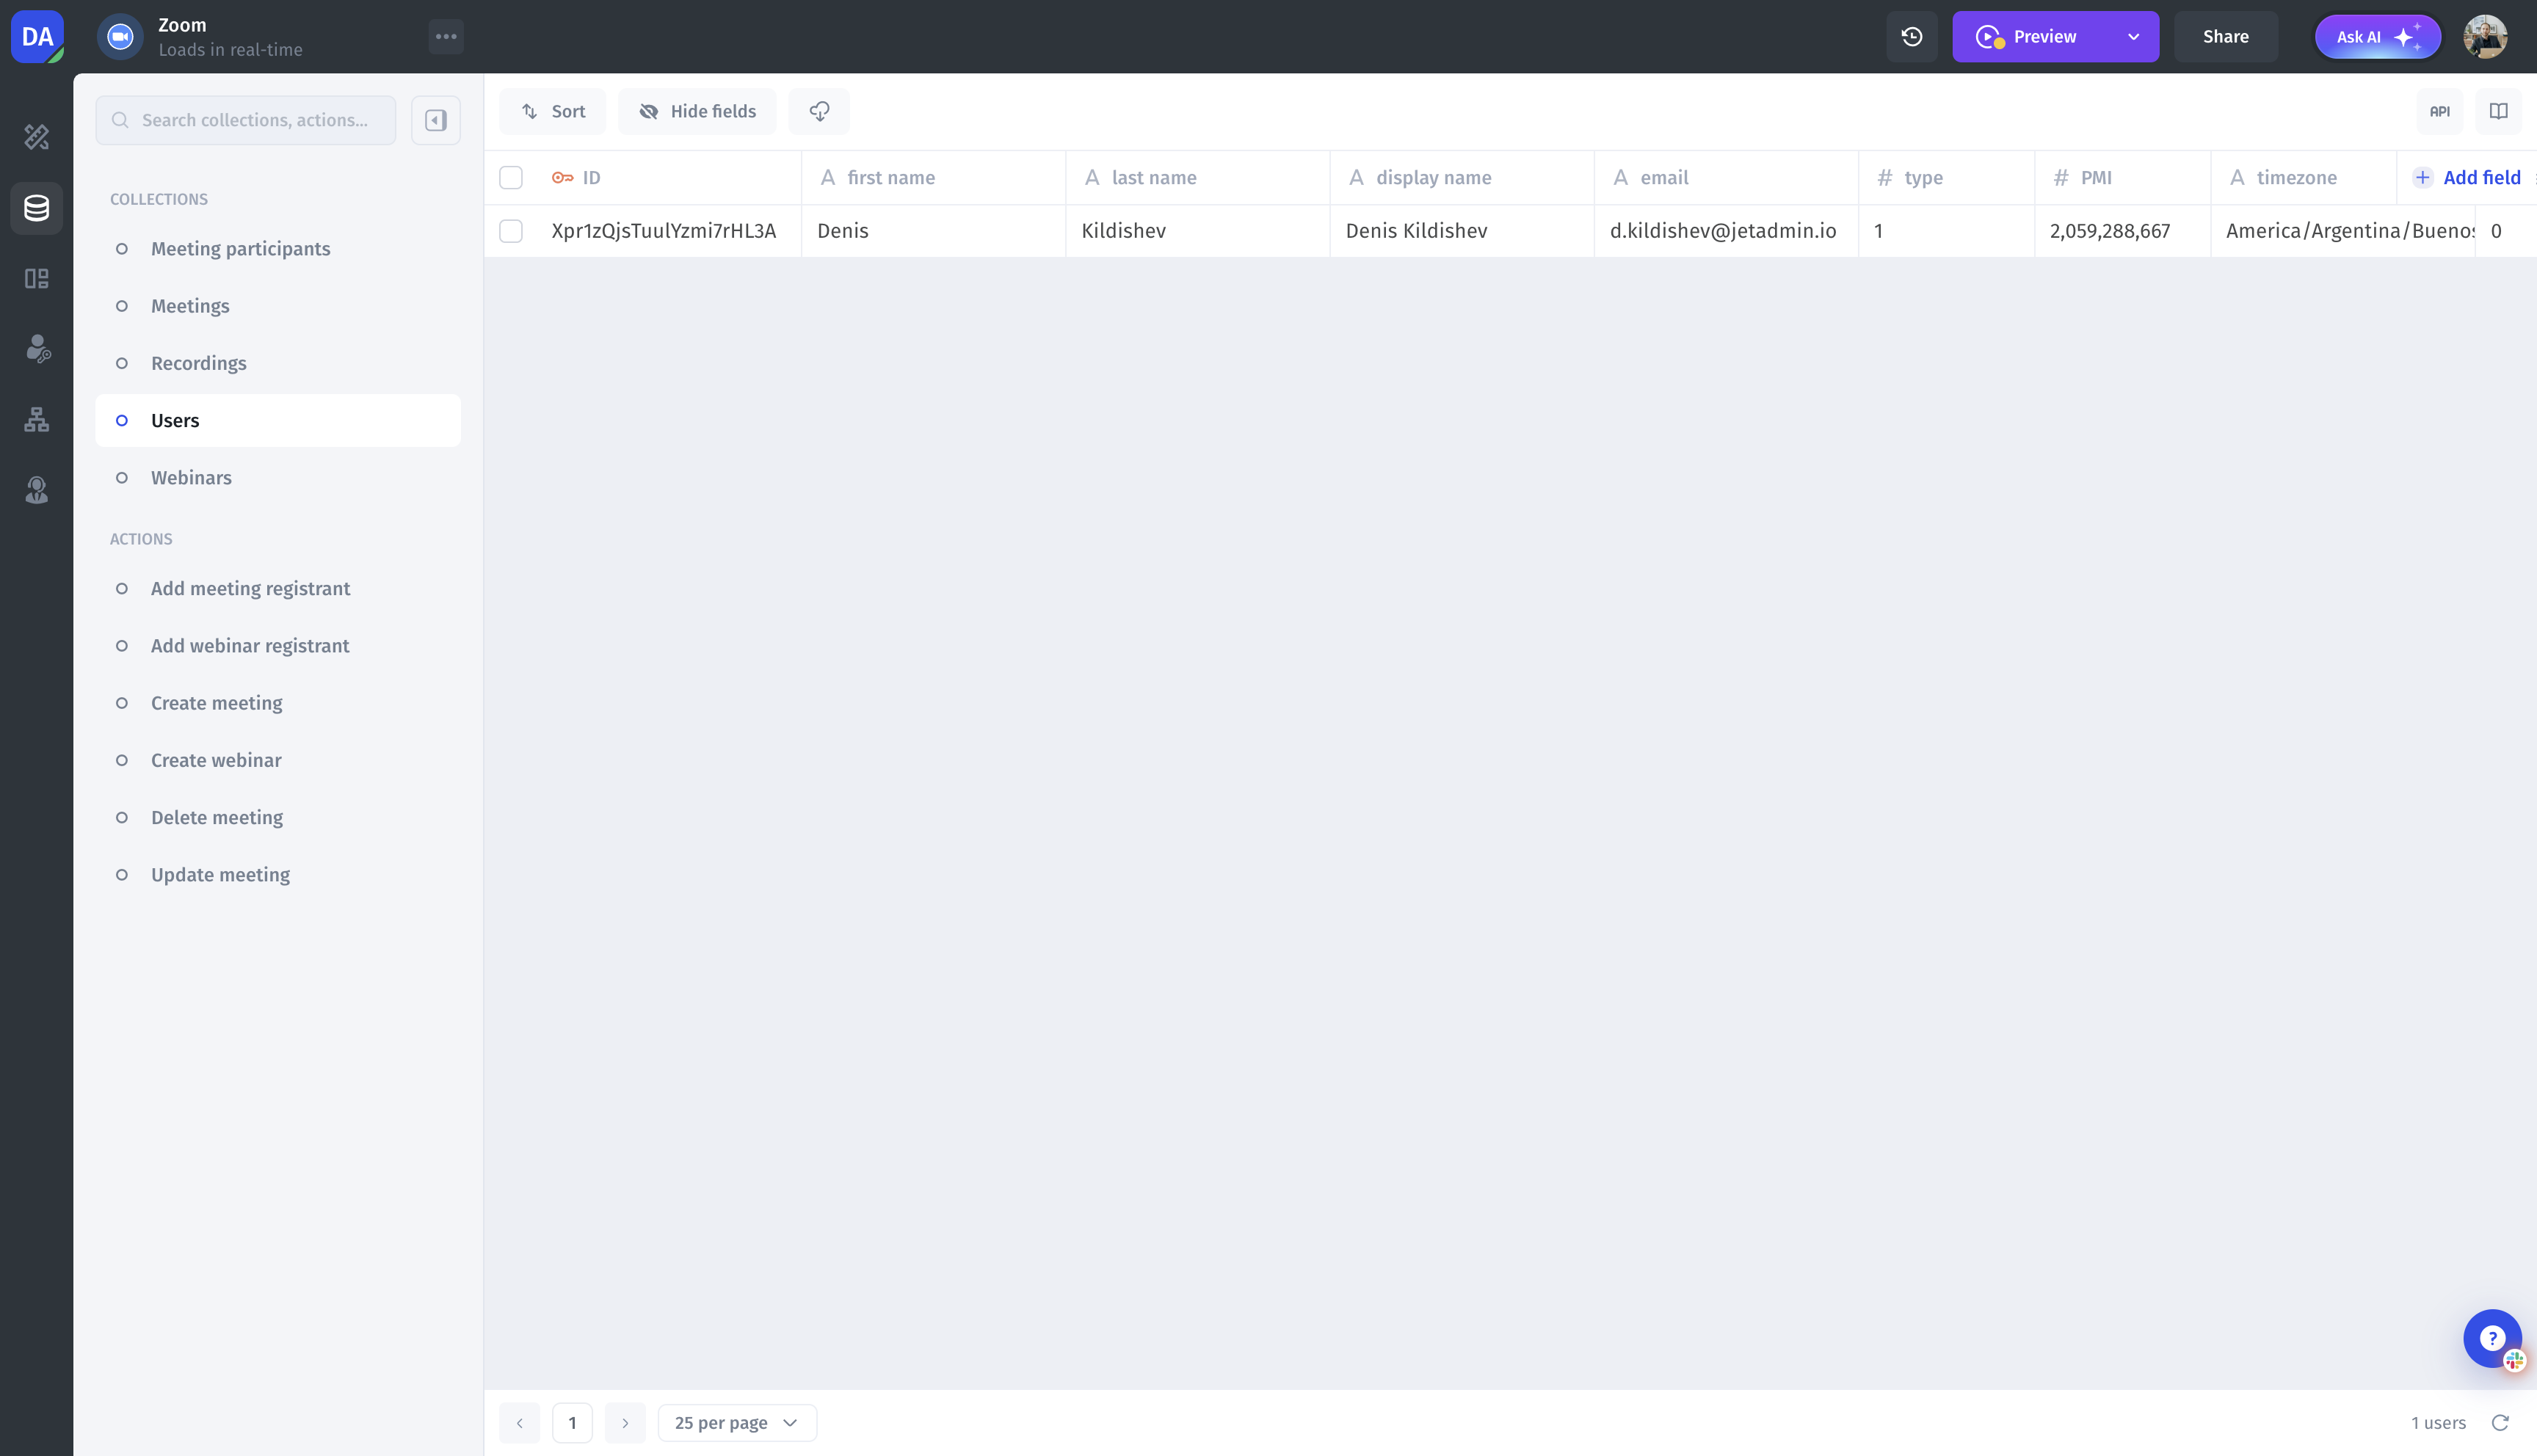The width and height of the screenshot is (2537, 1456).
Task: Click the refresh icon next to 1 users
Action: point(2500,1422)
